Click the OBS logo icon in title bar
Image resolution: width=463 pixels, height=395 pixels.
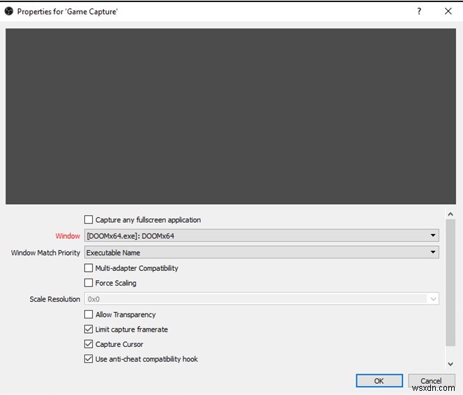pos(9,12)
